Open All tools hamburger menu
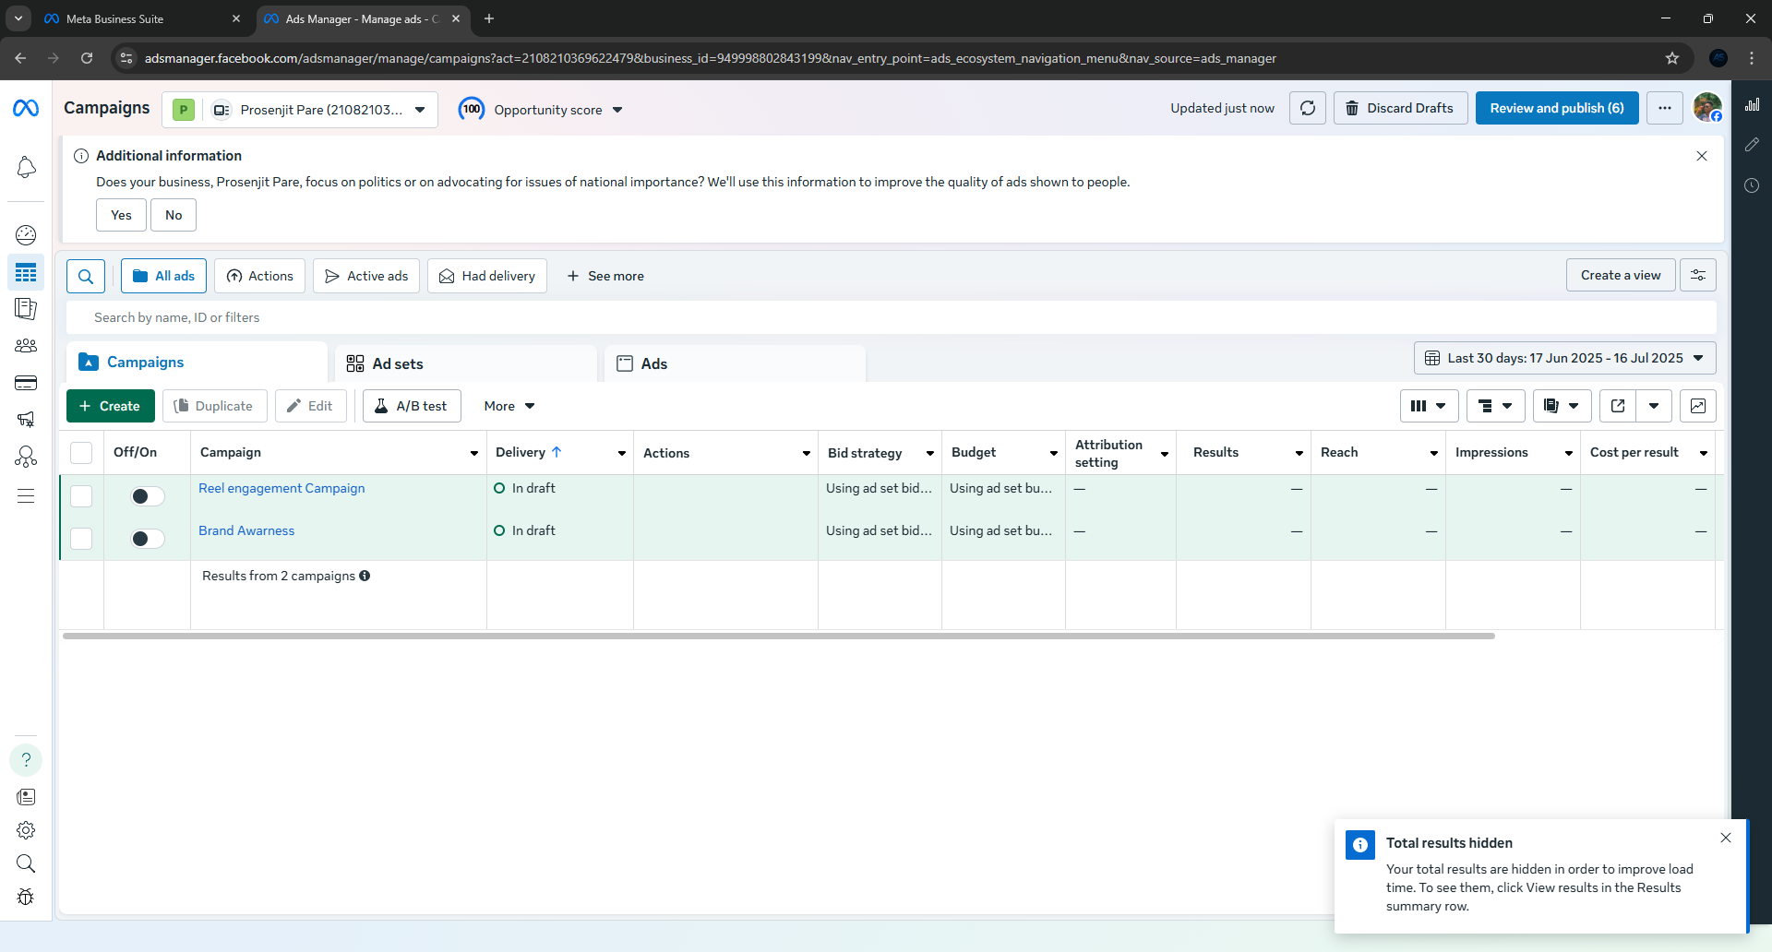The width and height of the screenshot is (1772, 952). [26, 496]
